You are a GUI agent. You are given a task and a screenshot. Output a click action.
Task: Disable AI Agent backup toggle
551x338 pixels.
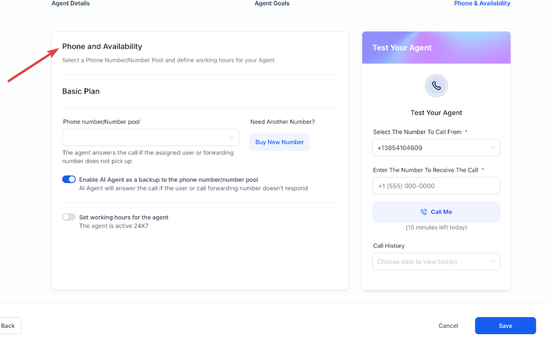(x=69, y=180)
